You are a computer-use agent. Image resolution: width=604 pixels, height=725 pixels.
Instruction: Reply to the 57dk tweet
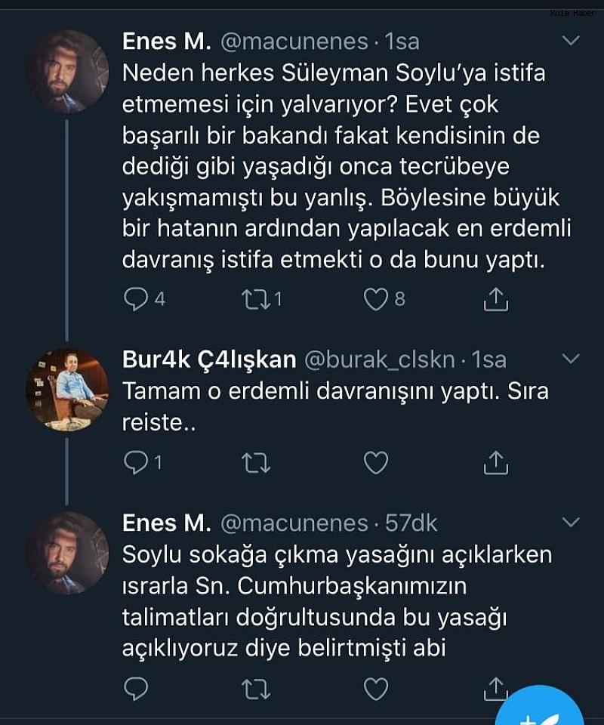tap(136, 688)
